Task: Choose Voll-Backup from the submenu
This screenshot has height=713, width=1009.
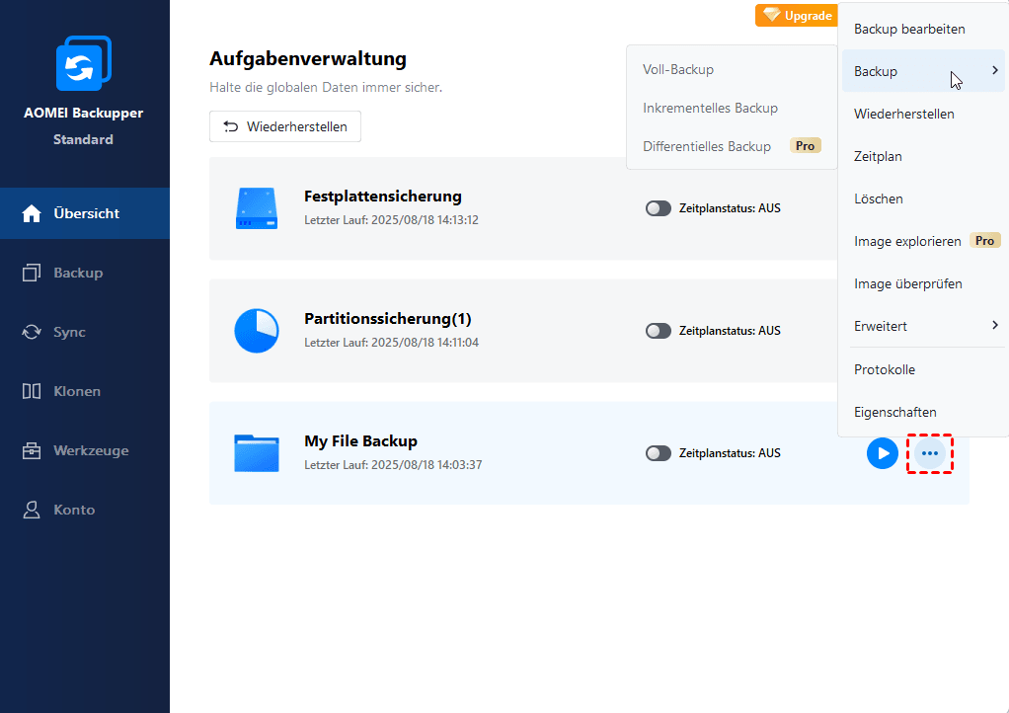Action: (x=733, y=69)
